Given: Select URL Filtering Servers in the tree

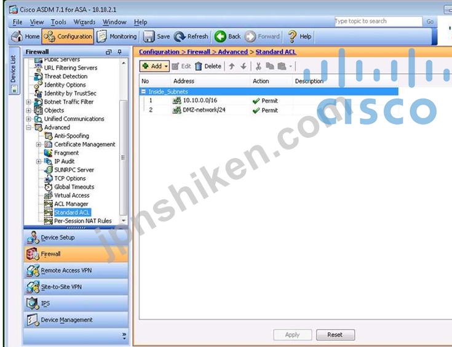Looking at the screenshot, I should coord(70,68).
